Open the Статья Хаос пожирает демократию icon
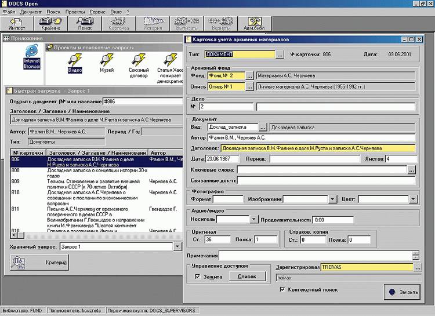435x316 pixels. tap(169, 68)
